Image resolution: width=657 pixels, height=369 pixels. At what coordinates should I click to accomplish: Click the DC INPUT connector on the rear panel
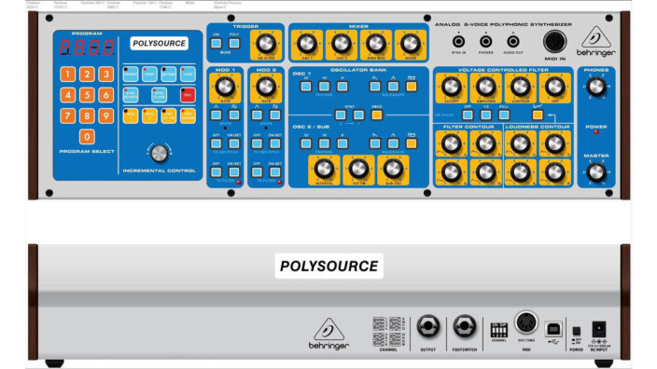click(x=599, y=329)
